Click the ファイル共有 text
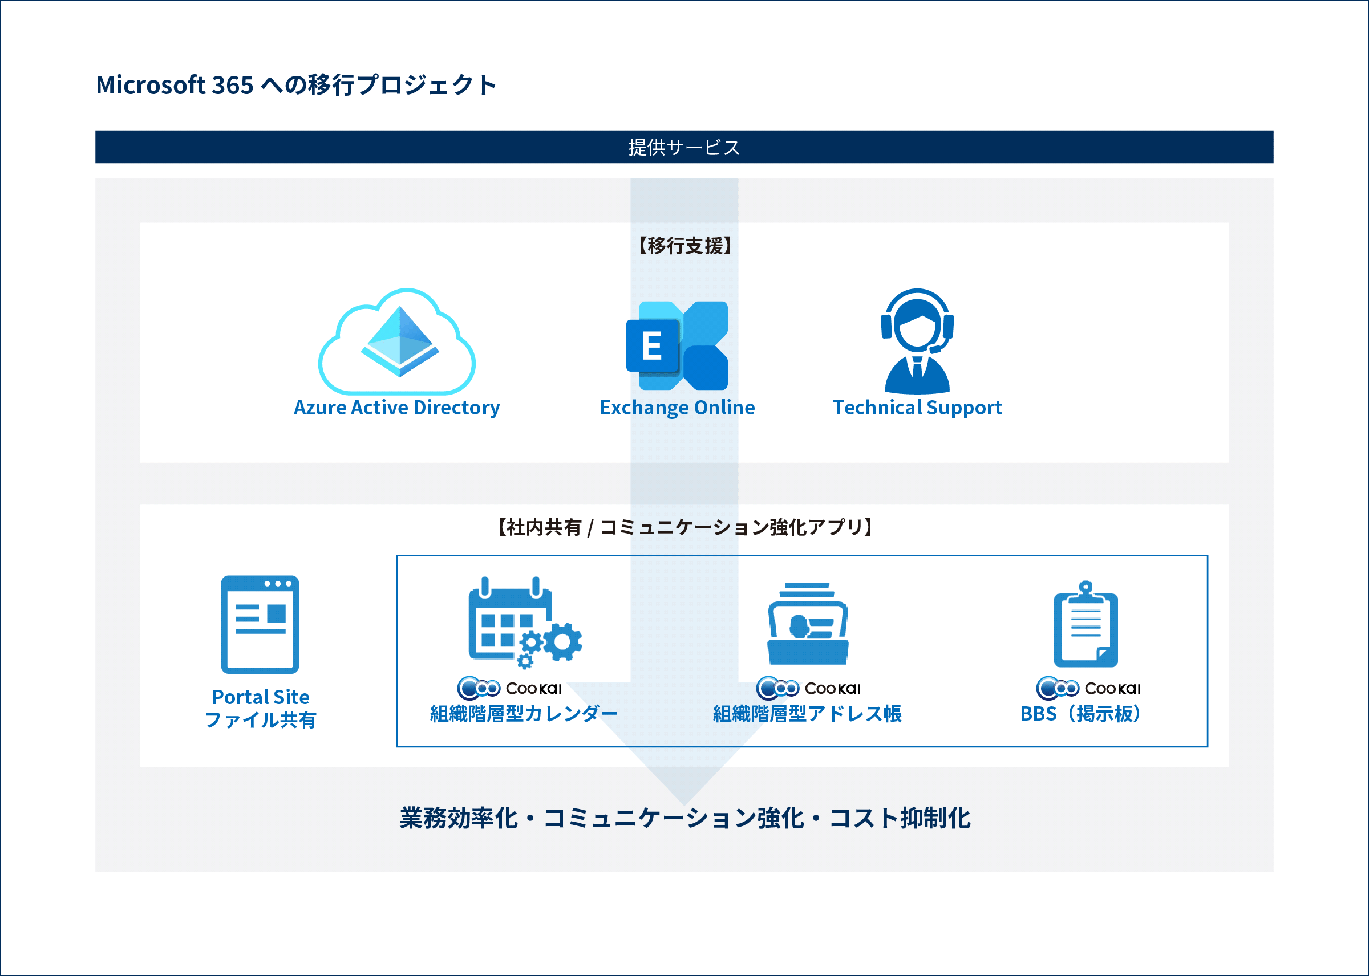This screenshot has width=1369, height=976. (x=260, y=720)
